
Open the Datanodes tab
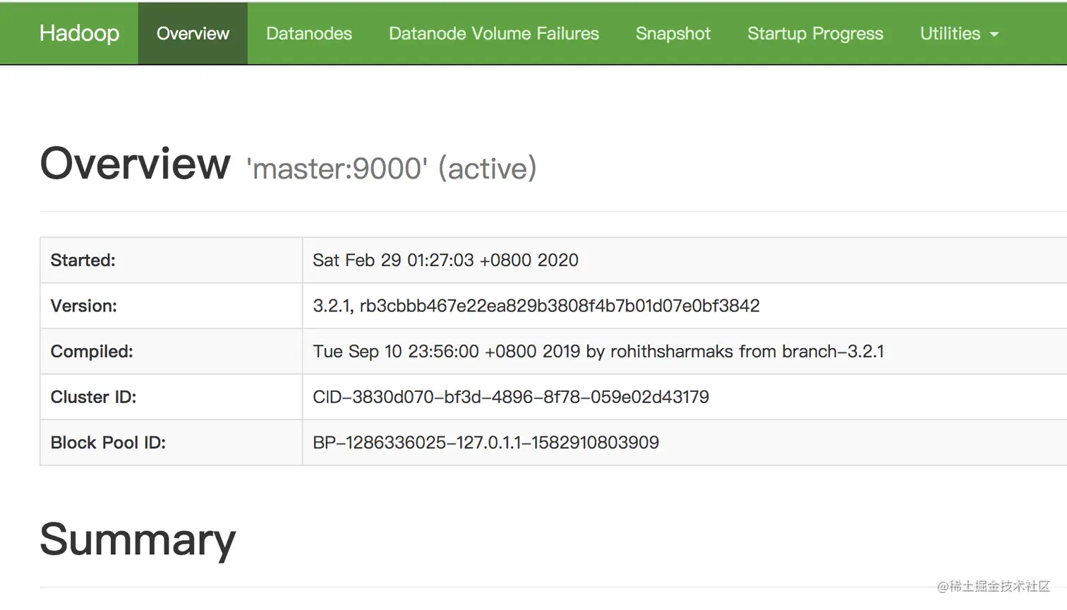(x=309, y=33)
